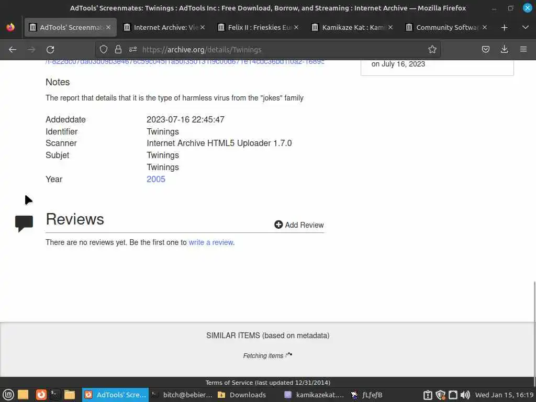Reload the current page
Screen dimensions: 536x402
(50, 50)
